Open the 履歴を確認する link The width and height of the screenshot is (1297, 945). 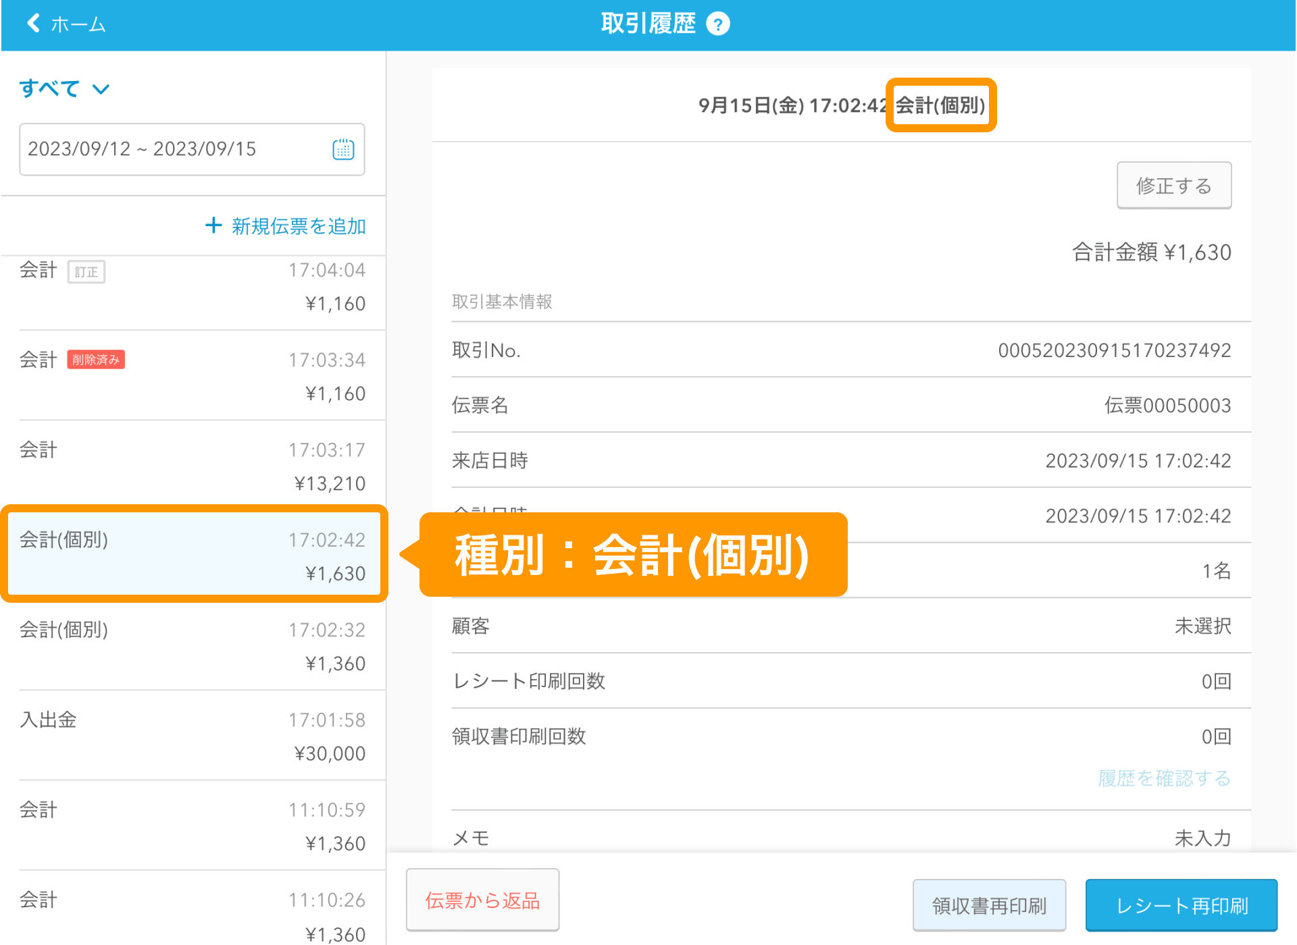click(x=1164, y=778)
